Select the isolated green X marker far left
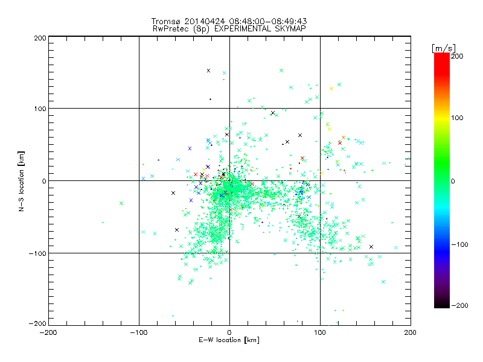This screenshot has height=362, width=483. click(x=121, y=203)
